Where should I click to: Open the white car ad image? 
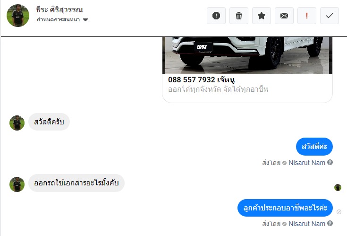pos(247,55)
